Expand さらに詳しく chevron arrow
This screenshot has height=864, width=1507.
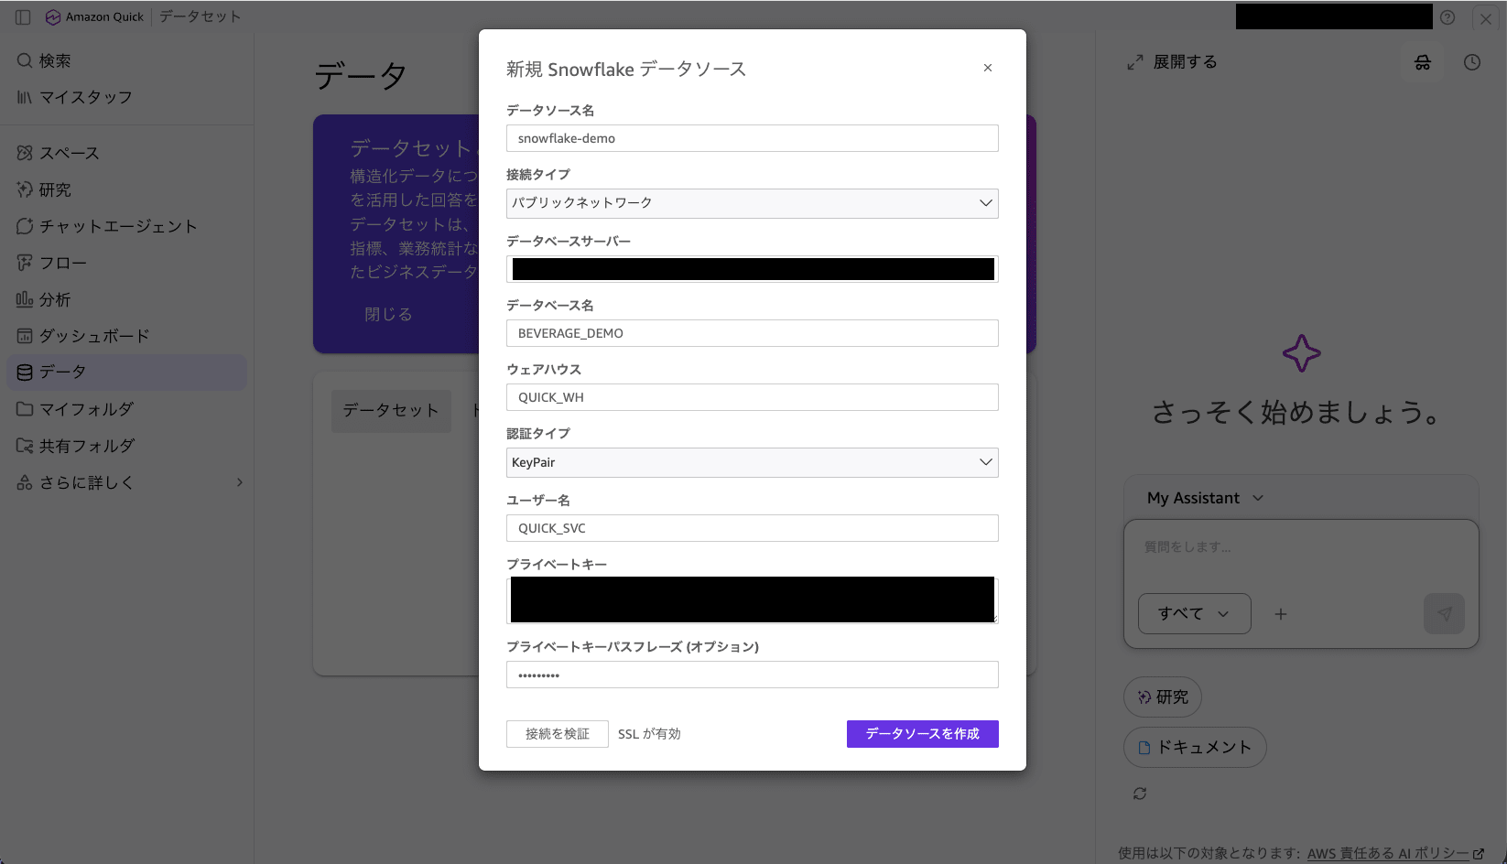pyautogui.click(x=240, y=482)
